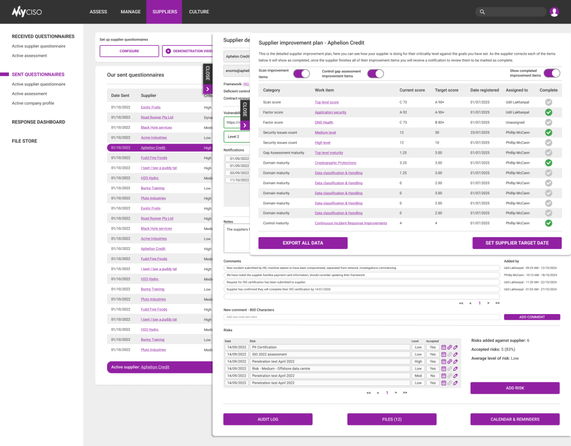Toggle Control gap assessment improvement items
The height and width of the screenshot is (446, 571).
pyautogui.click(x=376, y=73)
